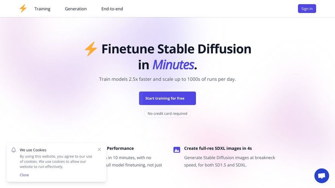This screenshot has height=188, width=335.
Task: Open the chat support bubble
Action: tap(322, 176)
